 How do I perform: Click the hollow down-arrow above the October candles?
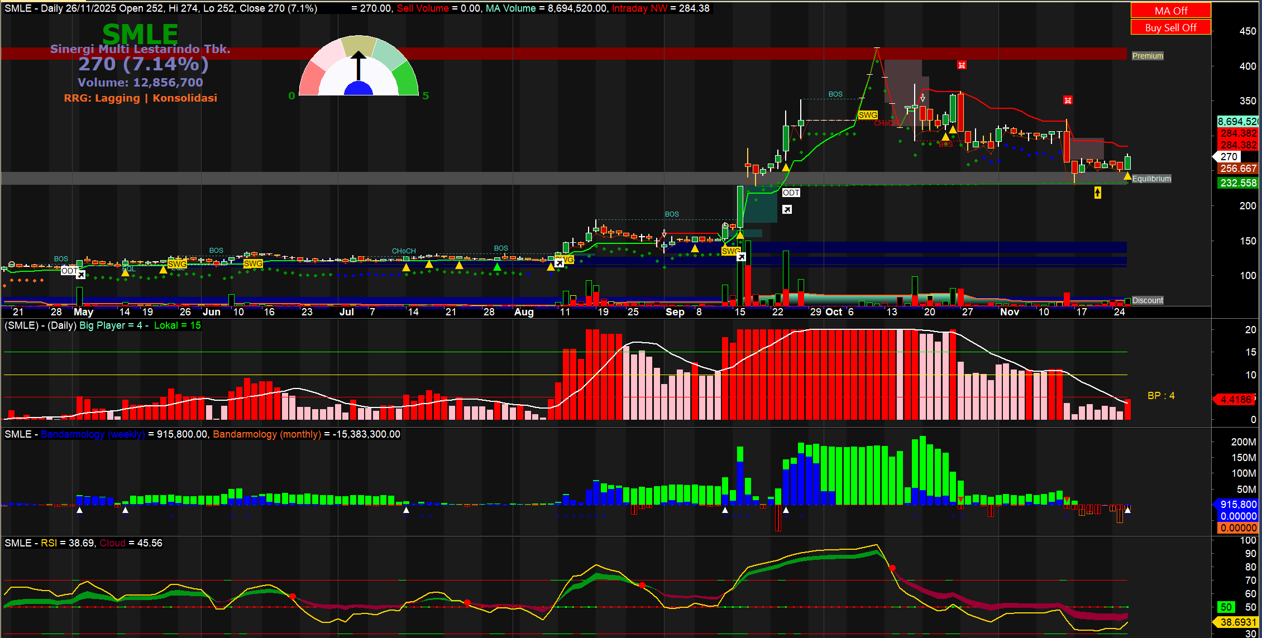coord(922,98)
